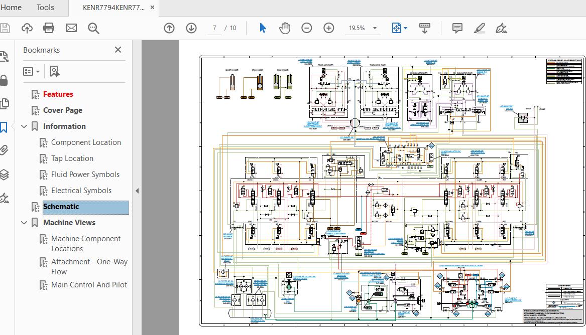The height and width of the screenshot is (335, 586).
Task: Open the Home tab
Action: point(11,8)
